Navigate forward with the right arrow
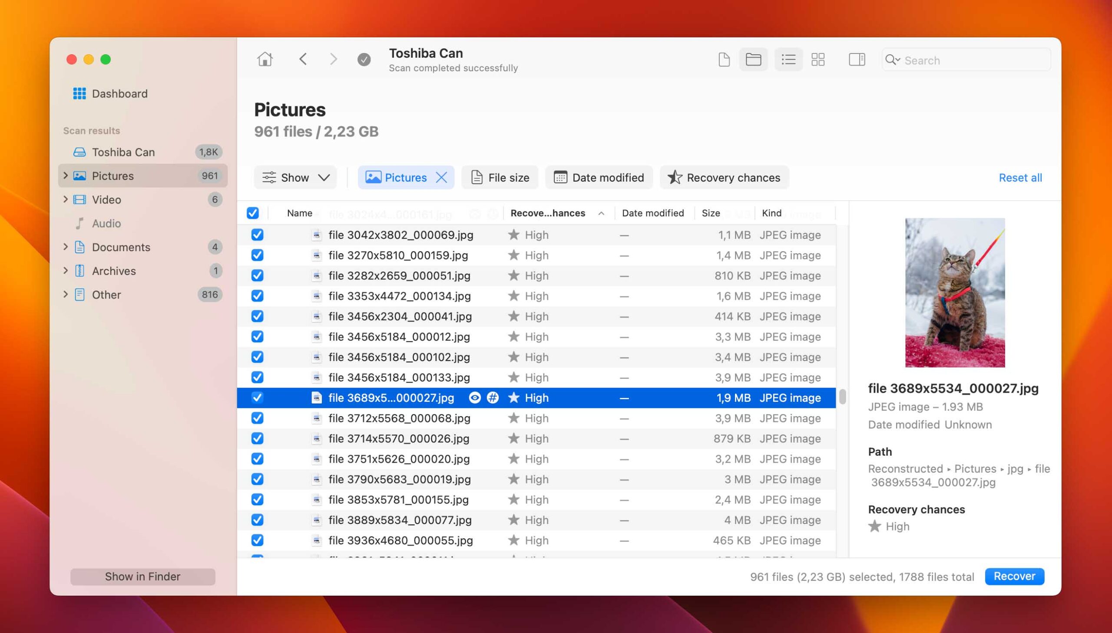This screenshot has height=633, width=1112. [333, 59]
